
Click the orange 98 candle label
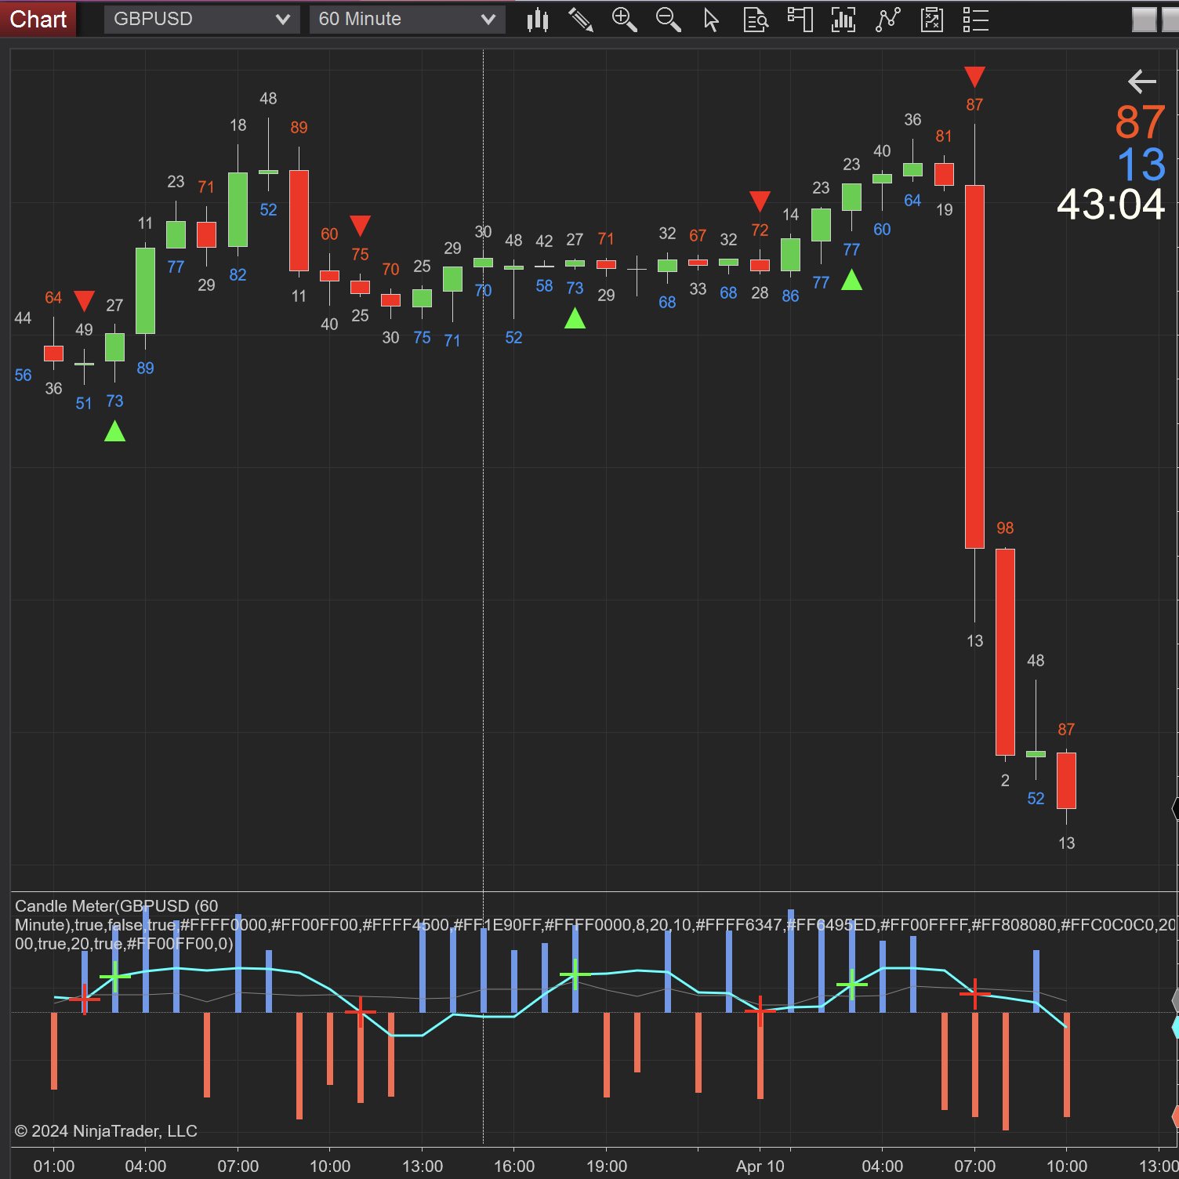1005,528
